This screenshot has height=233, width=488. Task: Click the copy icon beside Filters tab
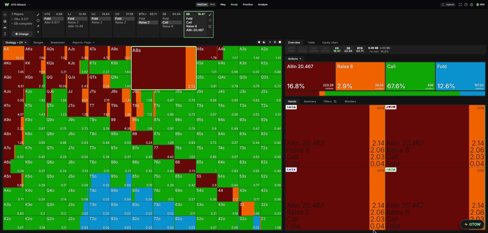coord(335,101)
